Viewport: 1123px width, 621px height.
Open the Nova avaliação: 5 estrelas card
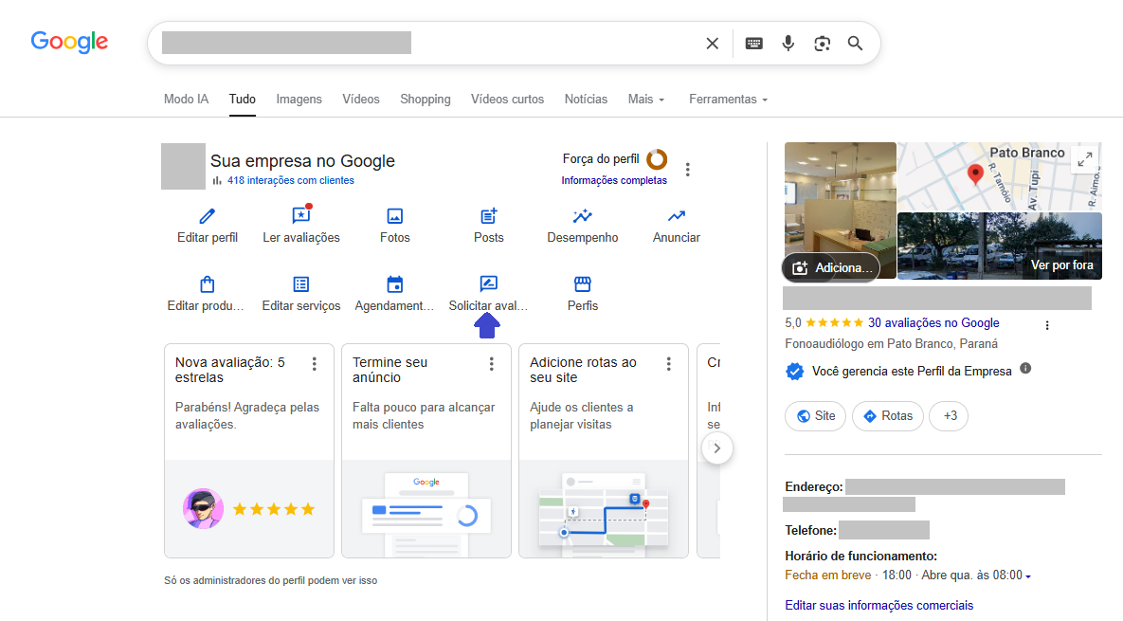coord(249,450)
